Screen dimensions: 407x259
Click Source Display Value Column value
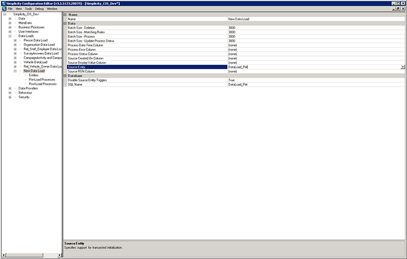316,63
